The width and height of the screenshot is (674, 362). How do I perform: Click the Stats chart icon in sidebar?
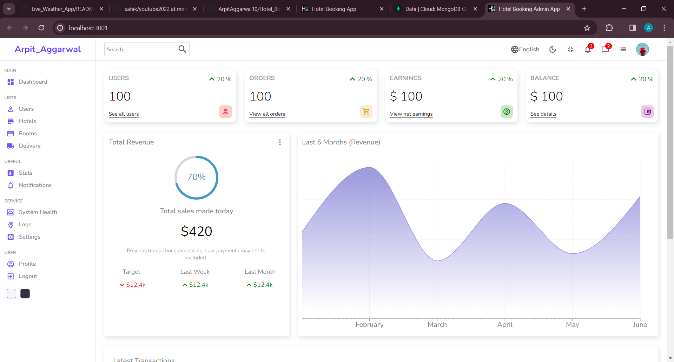tap(11, 173)
